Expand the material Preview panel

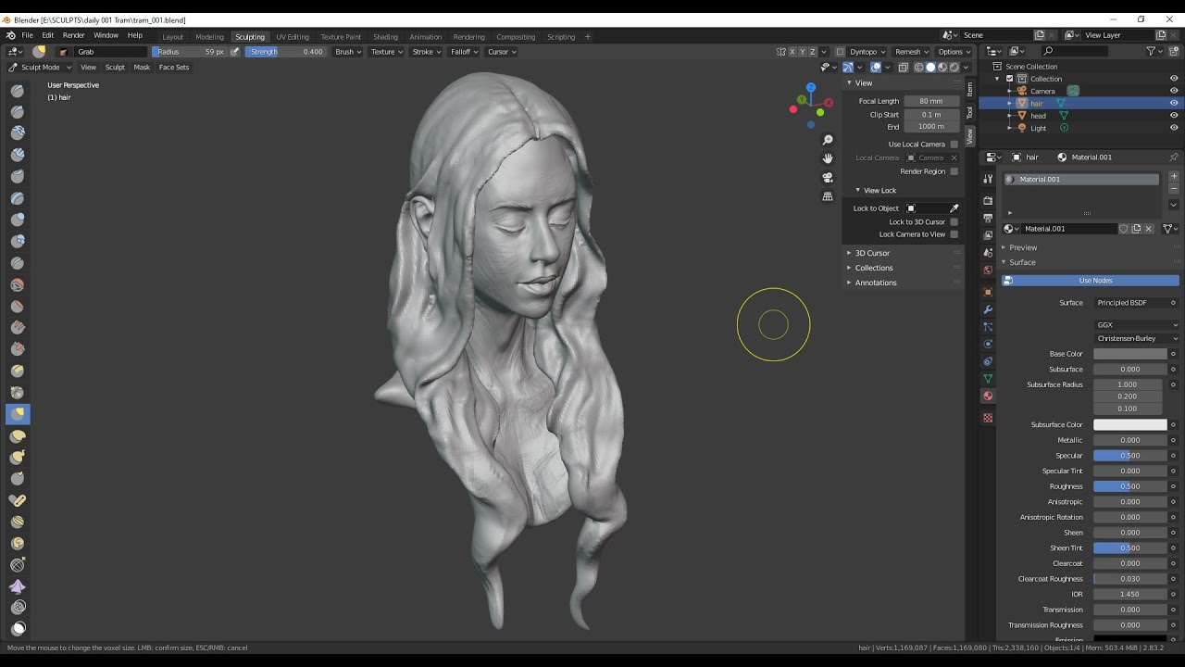coord(1023,247)
